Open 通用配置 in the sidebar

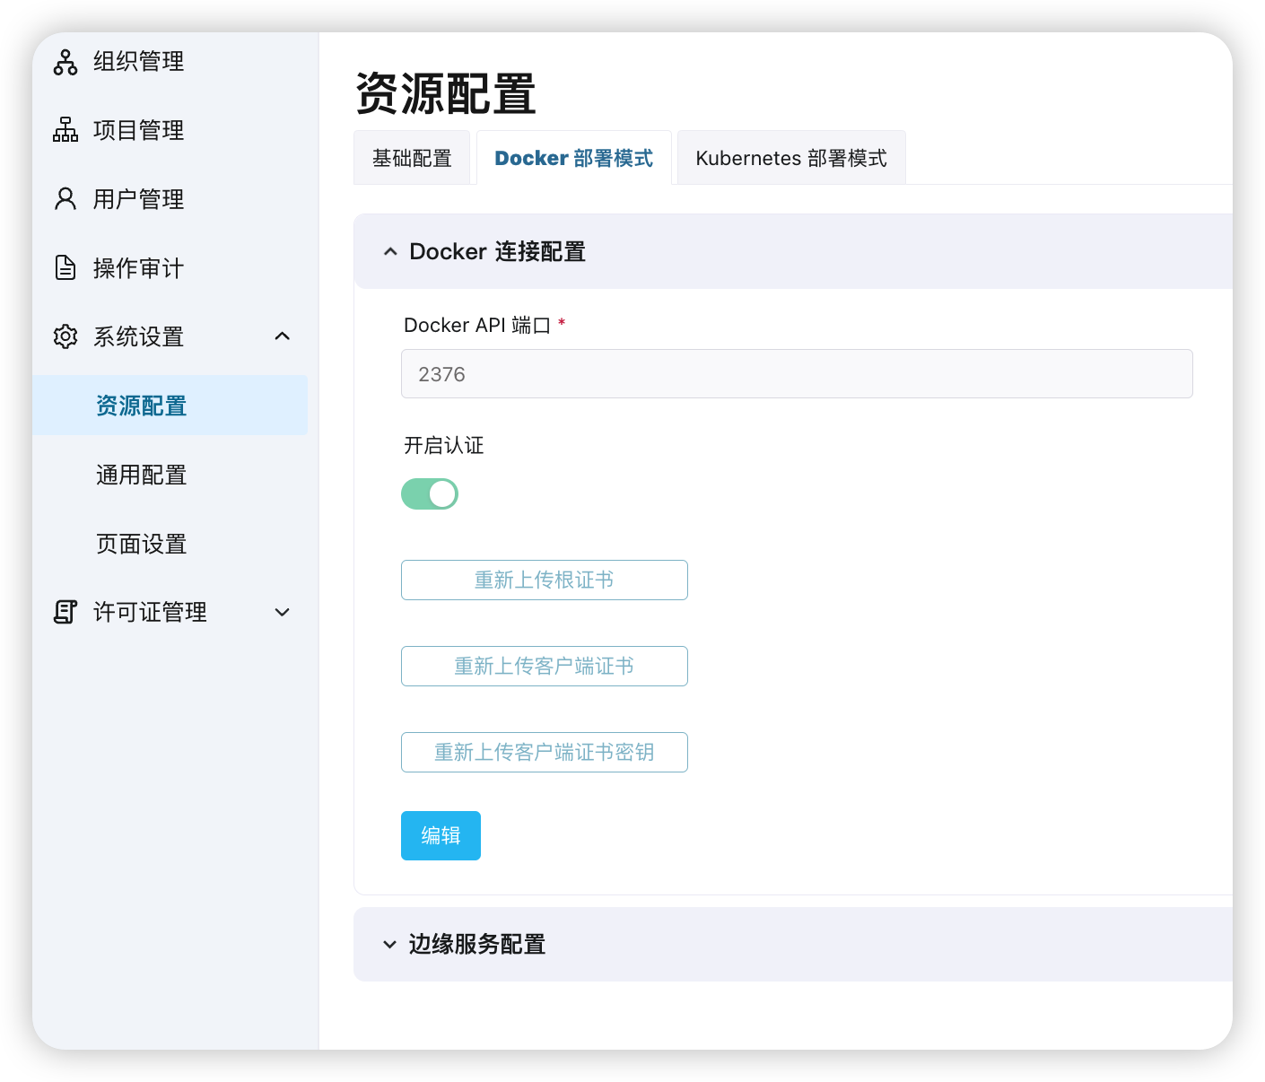coord(142,475)
